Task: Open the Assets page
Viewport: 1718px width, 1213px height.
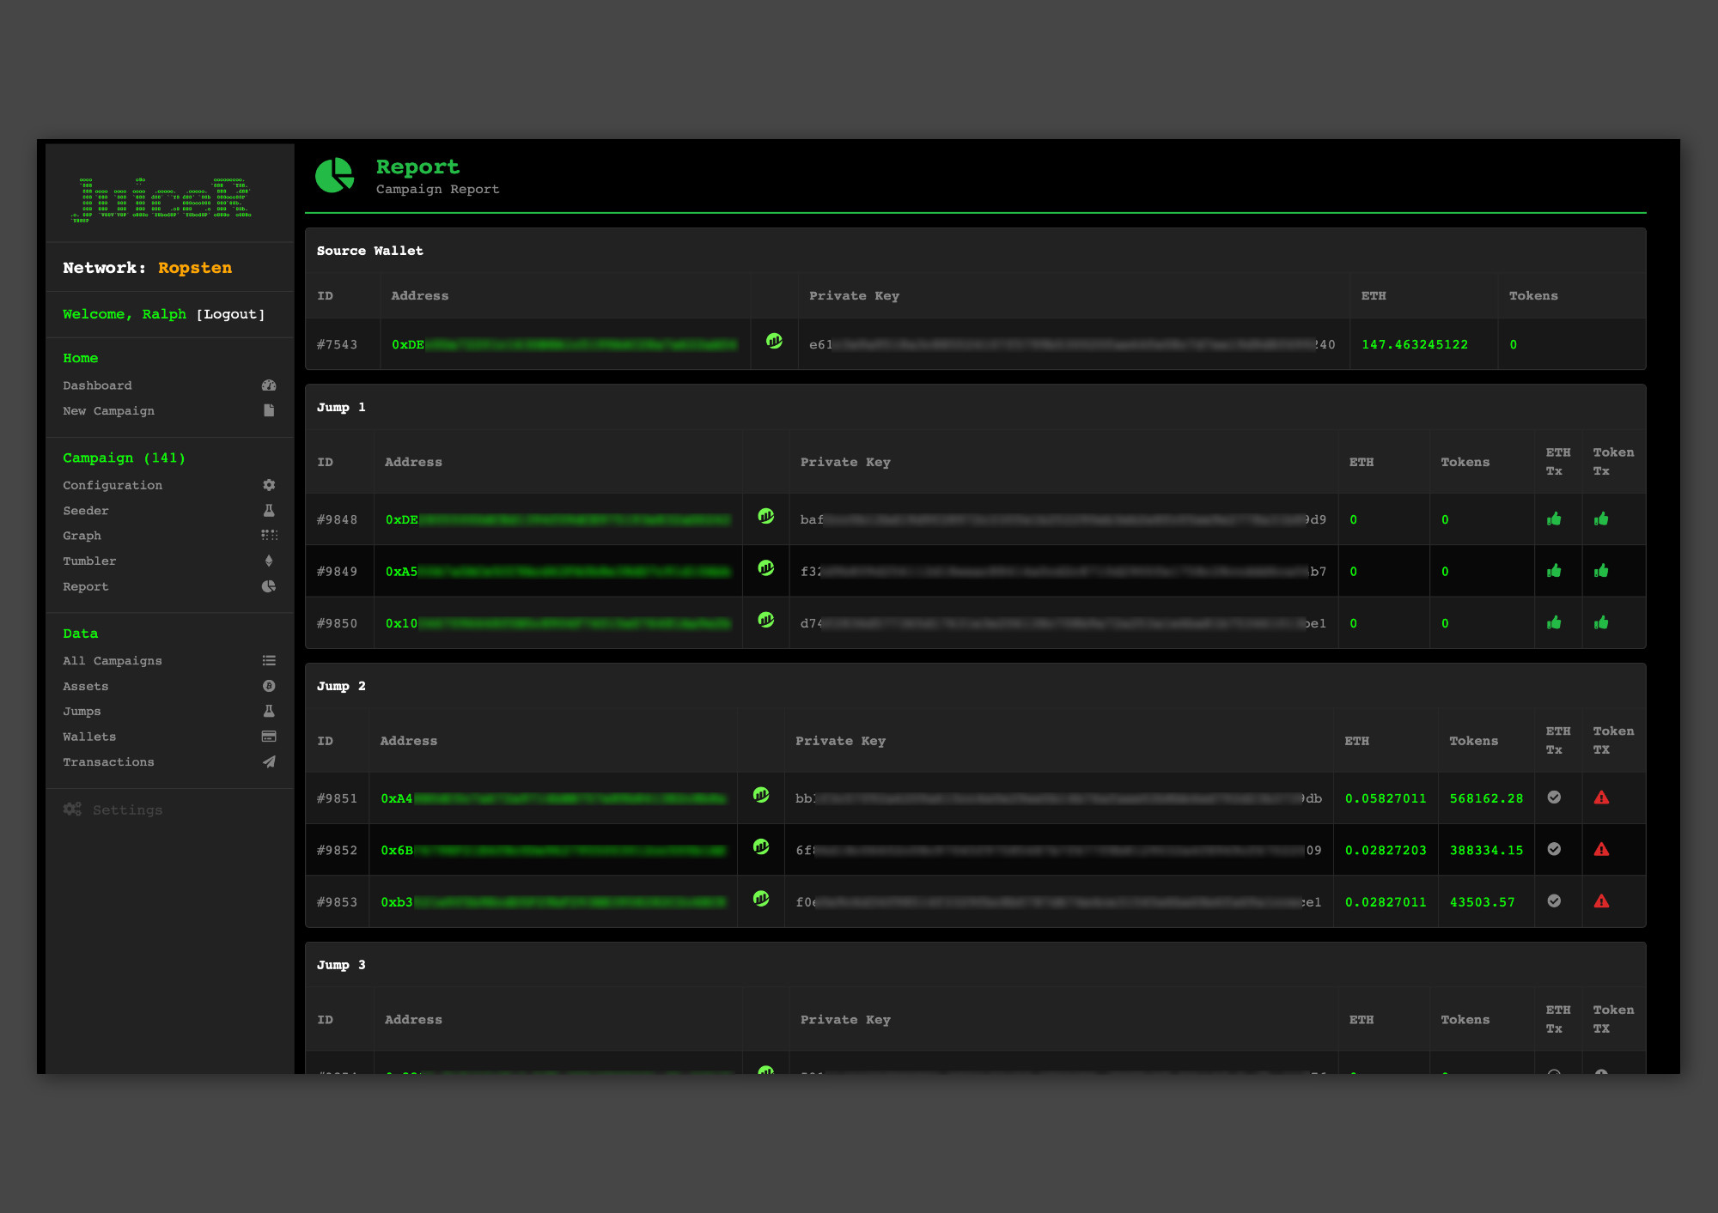Action: 86,687
